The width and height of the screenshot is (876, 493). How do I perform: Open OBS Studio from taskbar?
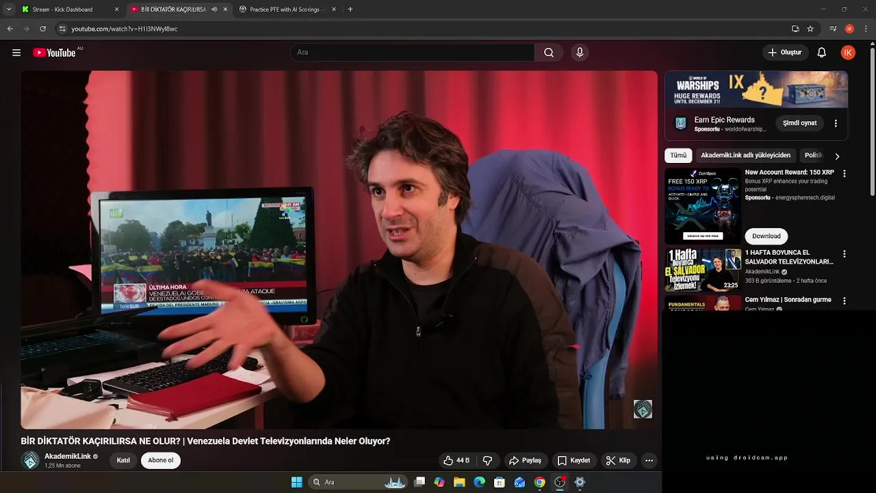560,482
